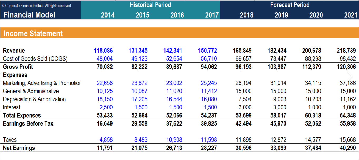The width and height of the screenshot is (359, 160).
Task: Select the Expenses row label
Action: tap(15, 75)
